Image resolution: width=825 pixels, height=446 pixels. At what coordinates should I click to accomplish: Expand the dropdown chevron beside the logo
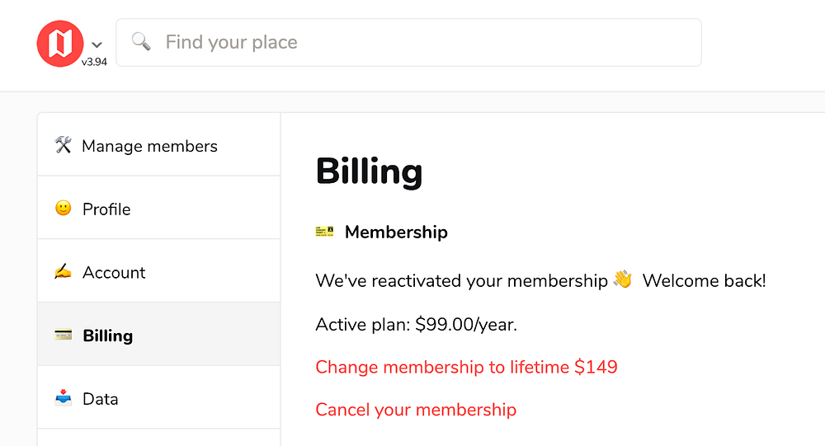click(x=97, y=45)
